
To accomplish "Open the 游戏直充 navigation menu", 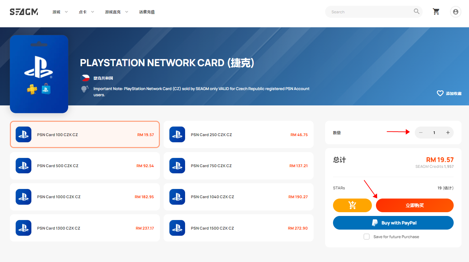I will coord(113,12).
